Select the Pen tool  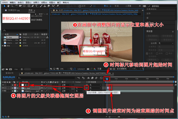[x=33, y=6]
